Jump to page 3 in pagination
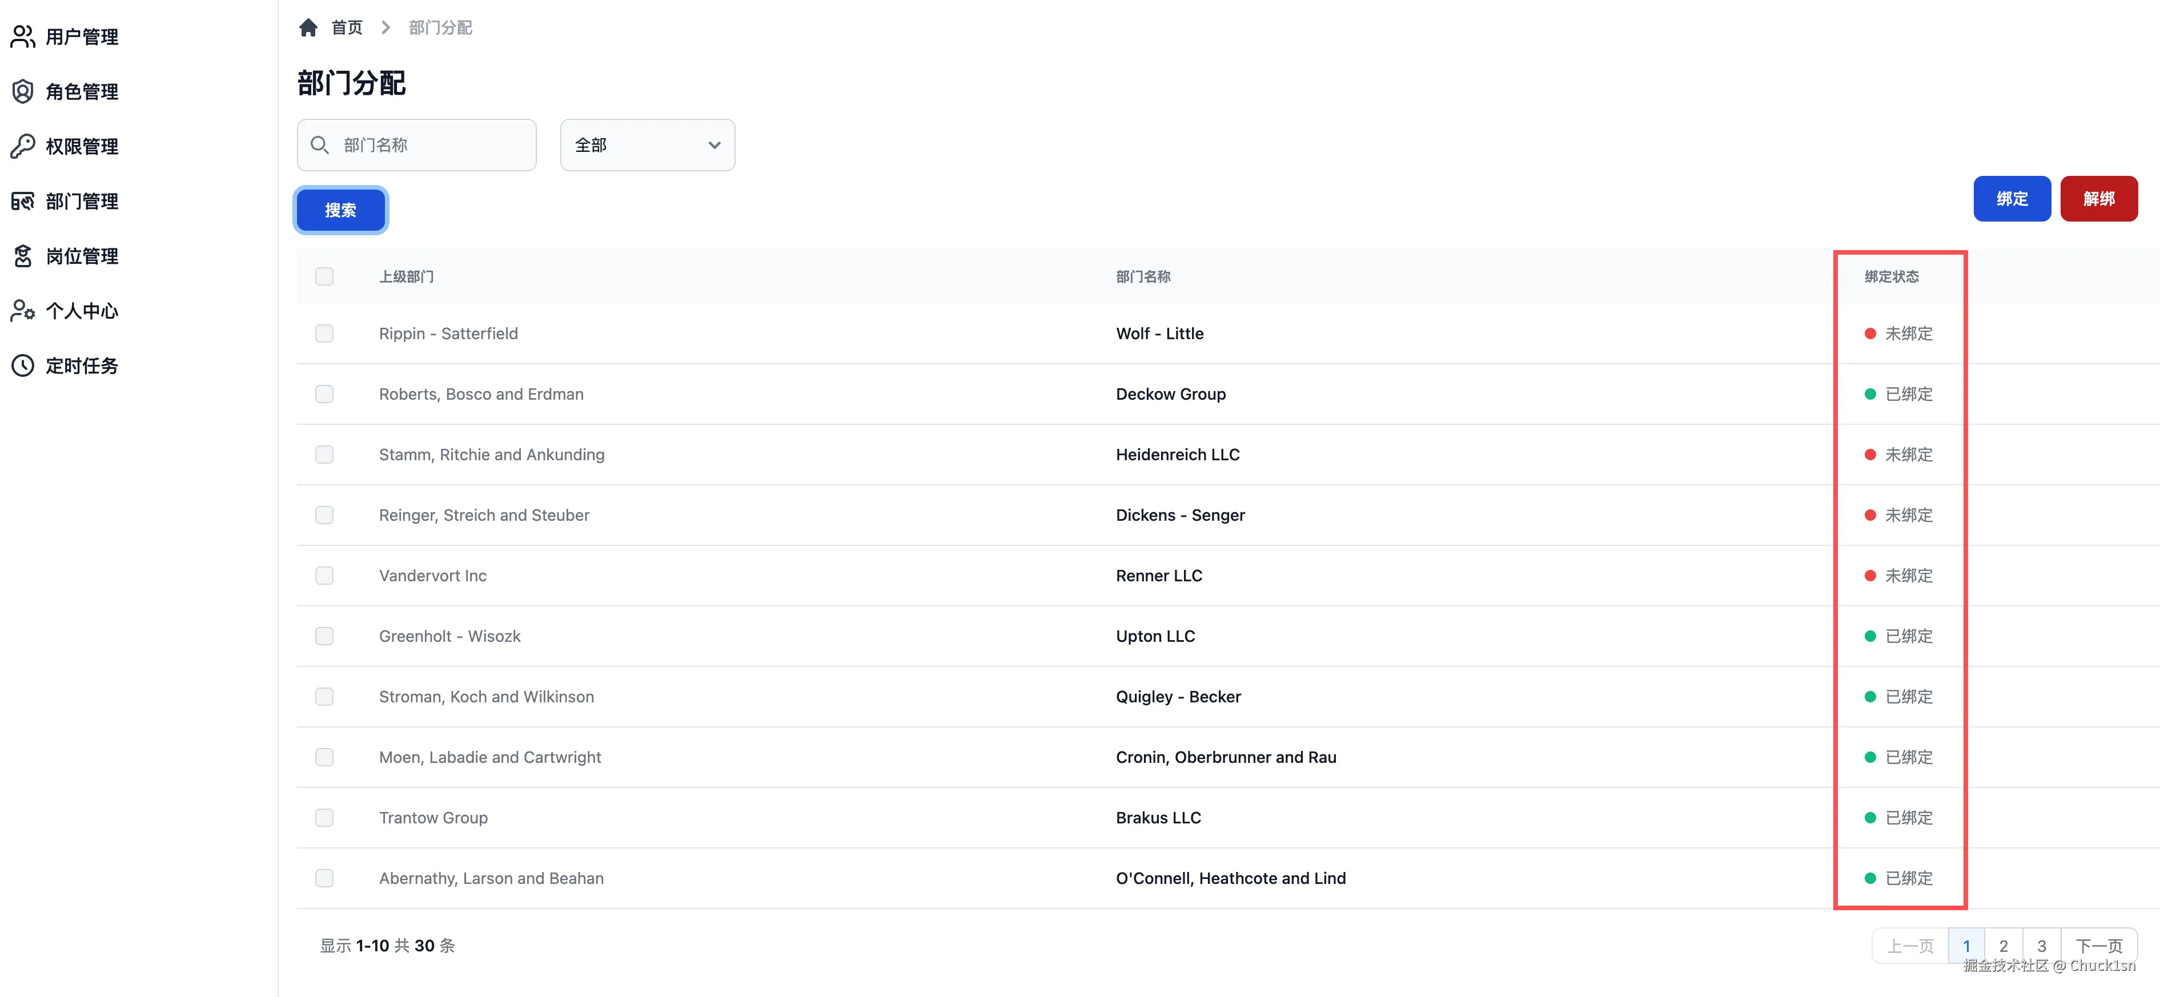The height and width of the screenshot is (997, 2160). pos(2042,946)
